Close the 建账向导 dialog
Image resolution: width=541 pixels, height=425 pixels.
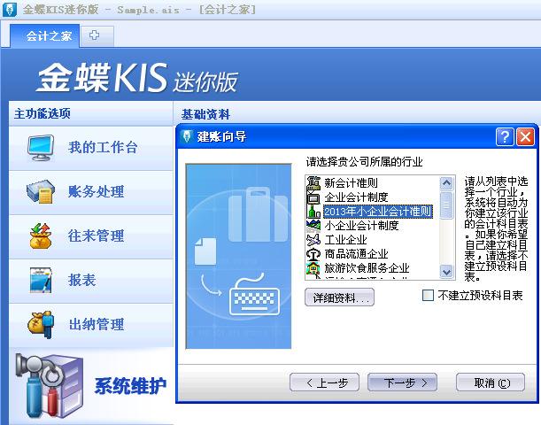point(525,137)
